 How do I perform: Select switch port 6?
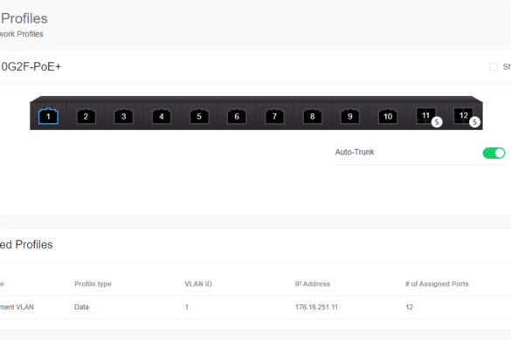pyautogui.click(x=237, y=116)
